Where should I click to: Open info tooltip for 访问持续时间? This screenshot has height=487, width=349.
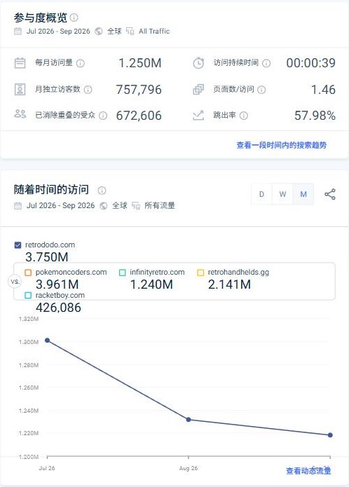click(x=266, y=63)
